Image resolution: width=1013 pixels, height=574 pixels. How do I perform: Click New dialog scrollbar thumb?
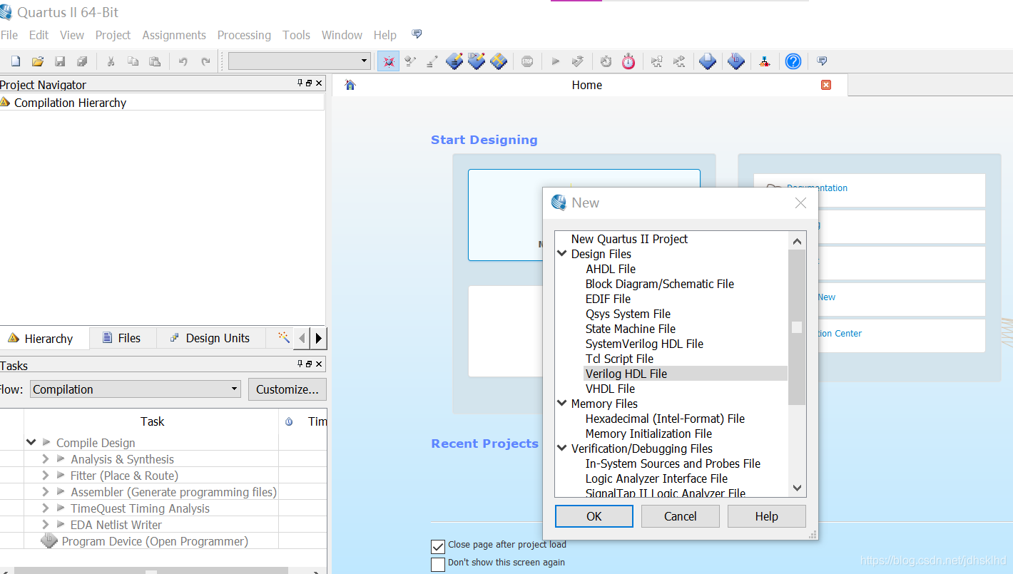pyautogui.click(x=797, y=327)
